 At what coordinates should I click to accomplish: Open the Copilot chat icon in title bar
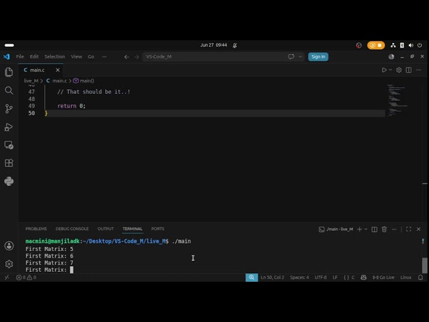[291, 56]
